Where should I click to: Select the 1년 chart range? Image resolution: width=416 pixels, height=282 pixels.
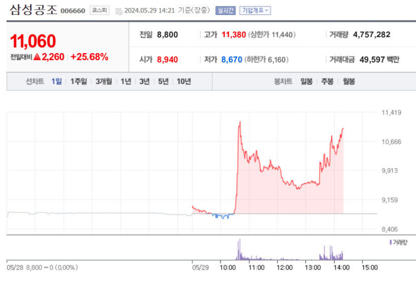click(x=126, y=81)
